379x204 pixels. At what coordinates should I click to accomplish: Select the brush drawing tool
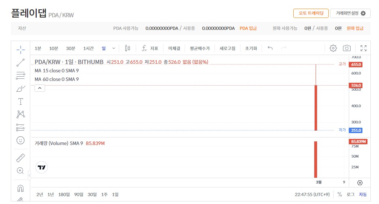click(21, 89)
